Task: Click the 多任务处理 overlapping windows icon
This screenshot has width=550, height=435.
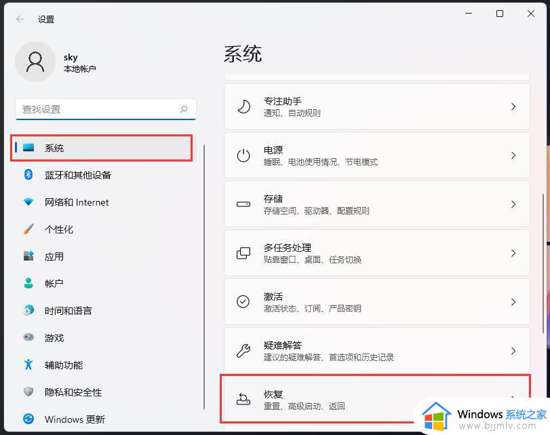Action: coord(243,252)
